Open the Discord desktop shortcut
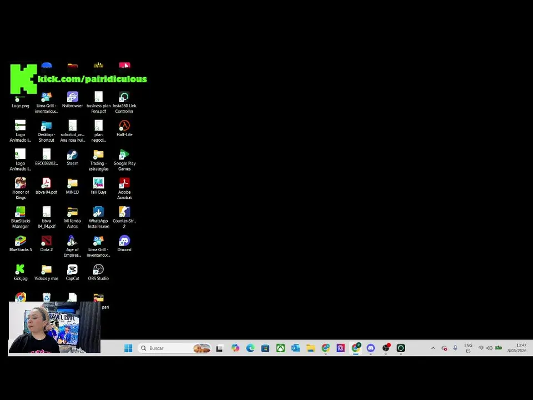Image resolution: width=533 pixels, height=400 pixels. coord(124,243)
